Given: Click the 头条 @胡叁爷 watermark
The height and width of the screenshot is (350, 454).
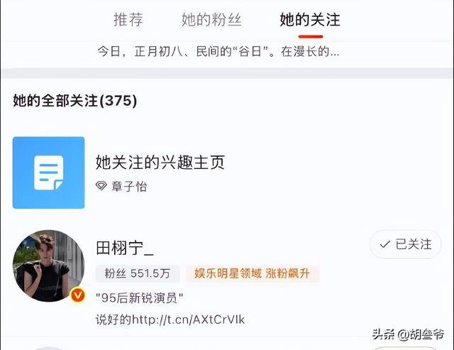Looking at the screenshot, I should point(408,334).
